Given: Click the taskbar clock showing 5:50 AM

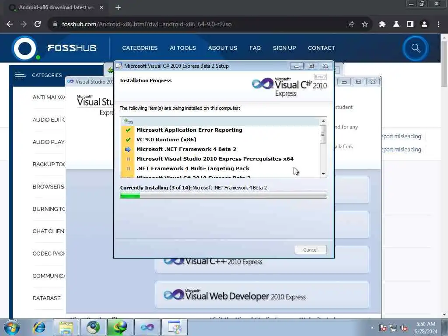Looking at the screenshot, I should click(426, 328).
